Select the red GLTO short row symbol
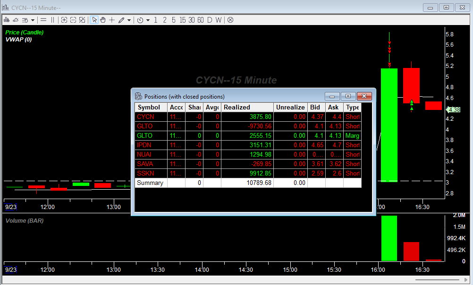This screenshot has width=473, height=285. [145, 126]
